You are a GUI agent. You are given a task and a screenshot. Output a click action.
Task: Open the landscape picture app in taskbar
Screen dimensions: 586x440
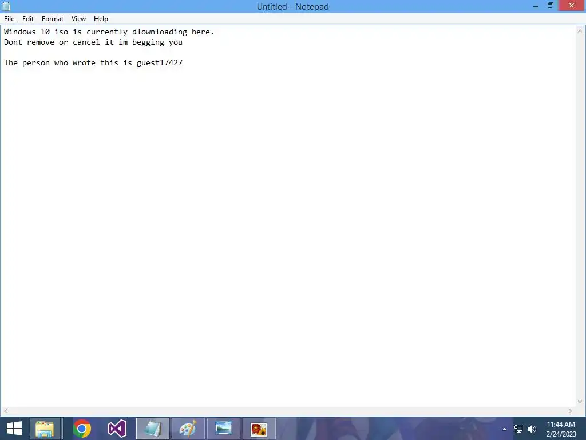tap(224, 429)
